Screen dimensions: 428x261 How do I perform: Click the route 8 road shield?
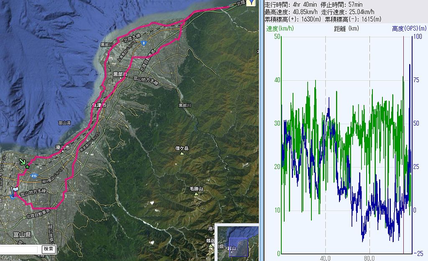144,42
